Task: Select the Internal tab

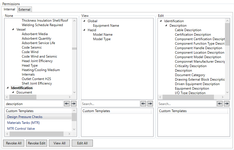Action: (10, 9)
